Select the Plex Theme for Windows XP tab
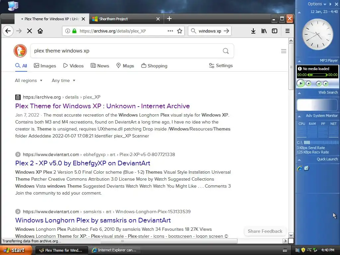340x255 pixels. 51,19
